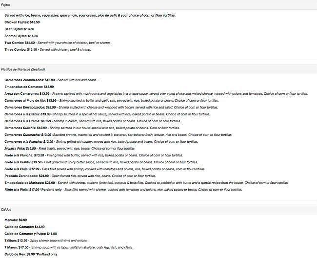Select Caldo de Camaron y Pulpo
The width and height of the screenshot is (317, 262).
[28, 234]
